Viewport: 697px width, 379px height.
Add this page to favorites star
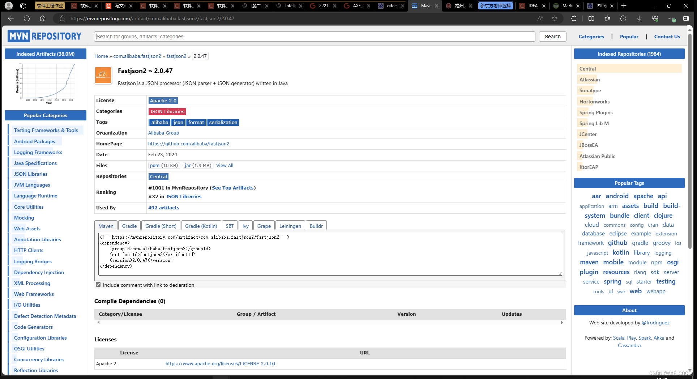point(555,18)
